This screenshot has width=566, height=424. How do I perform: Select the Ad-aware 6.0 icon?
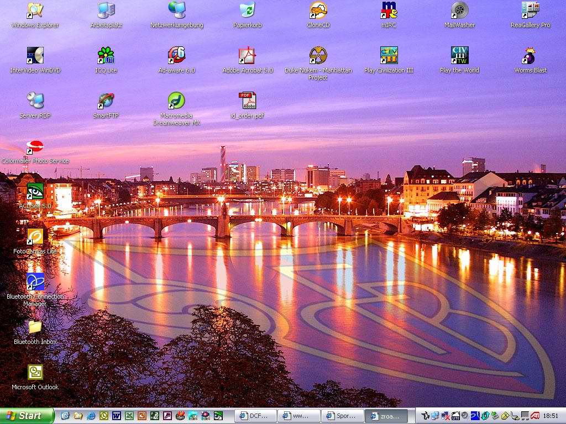click(x=176, y=61)
